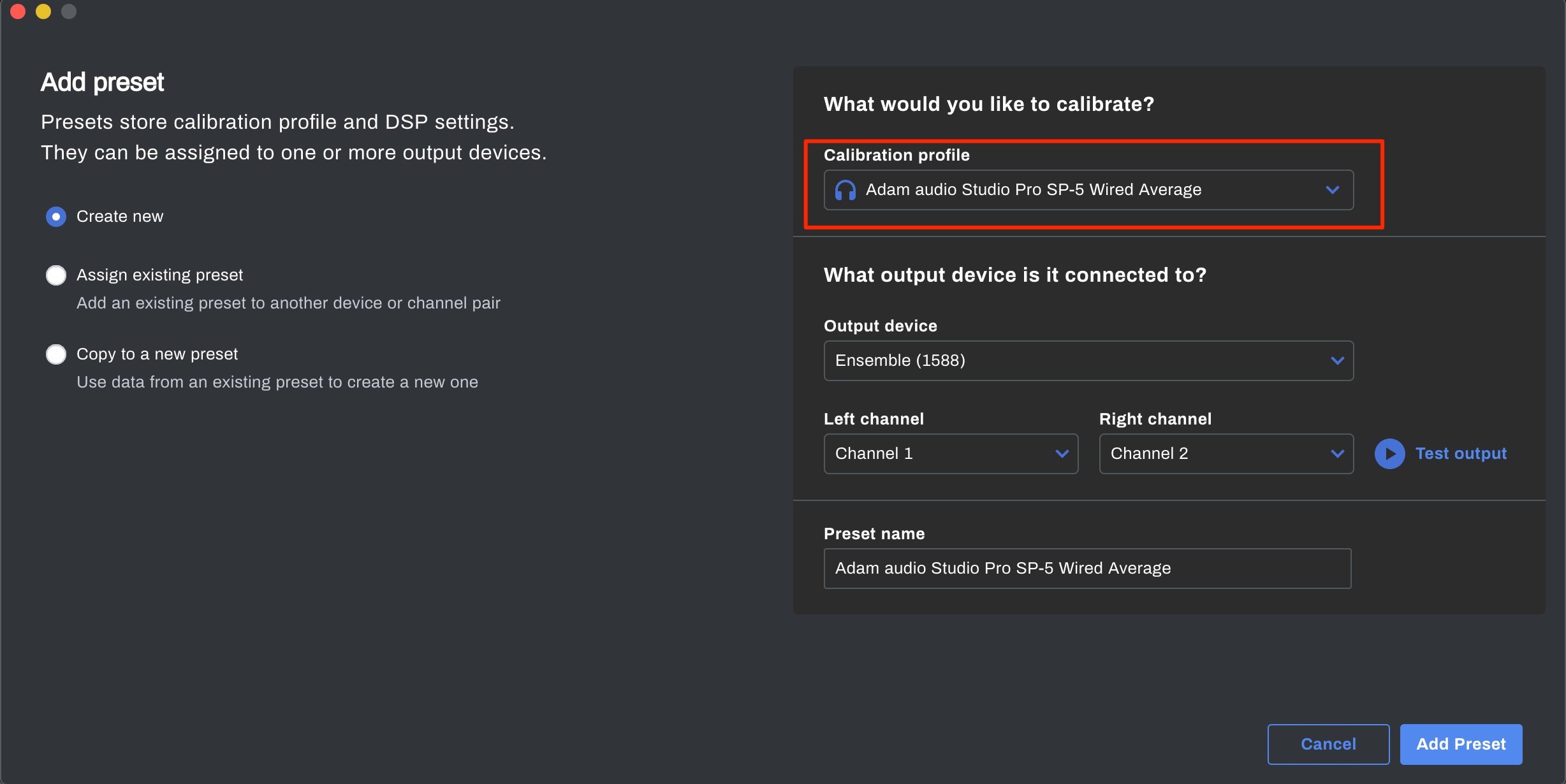Open the Calibration profile dropdown
Screen dimensions: 1566x784
1088,190
